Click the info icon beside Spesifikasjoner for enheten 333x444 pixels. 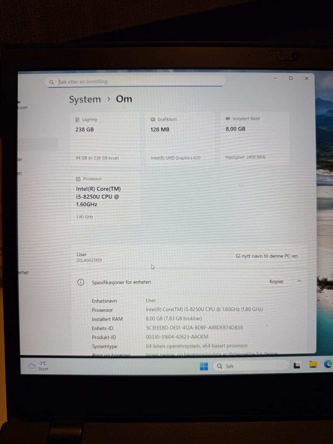[80, 282]
